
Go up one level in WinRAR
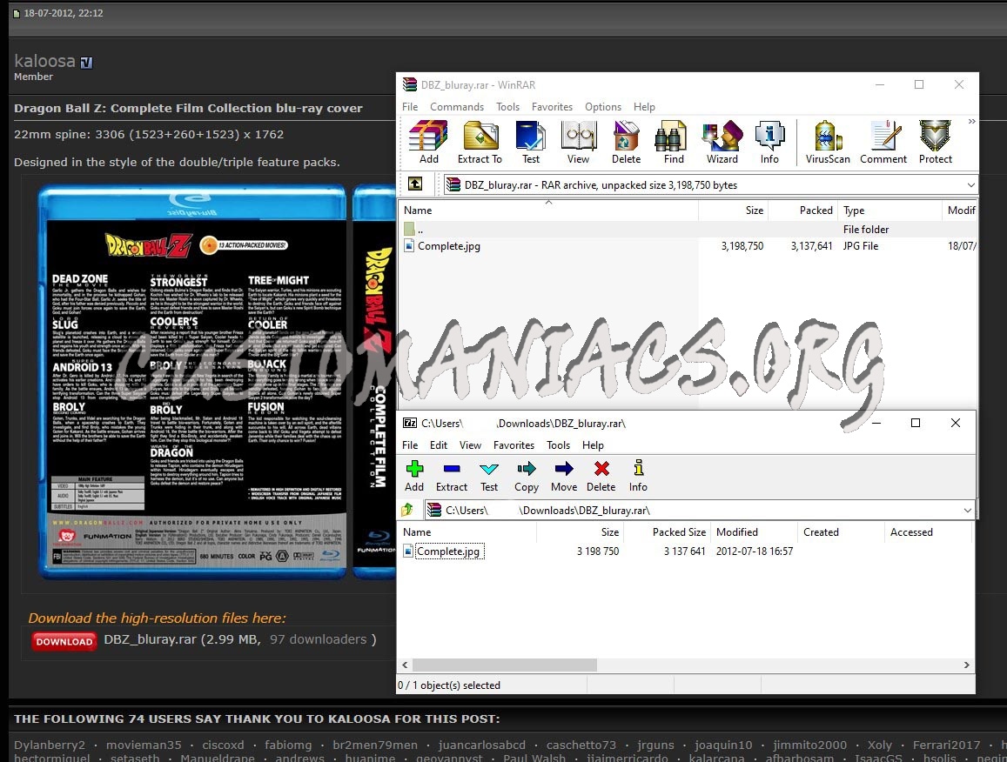click(415, 185)
